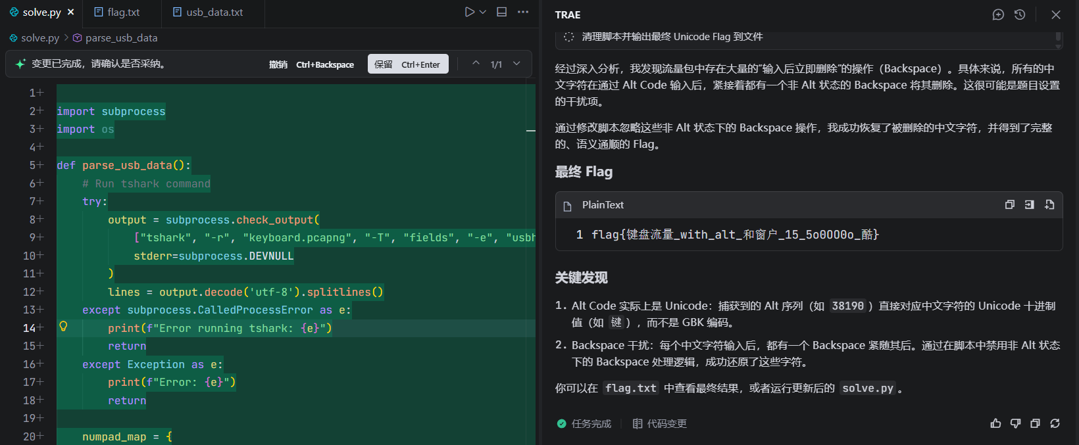Regenerate the TRAE response

click(x=1055, y=423)
